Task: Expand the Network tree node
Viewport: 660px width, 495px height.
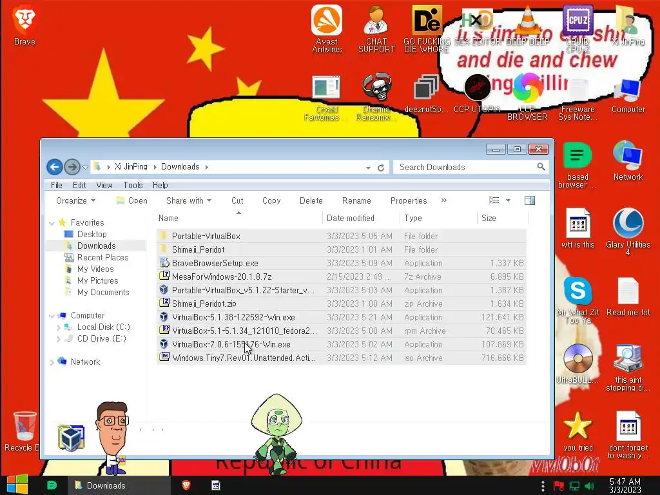Action: [x=52, y=362]
